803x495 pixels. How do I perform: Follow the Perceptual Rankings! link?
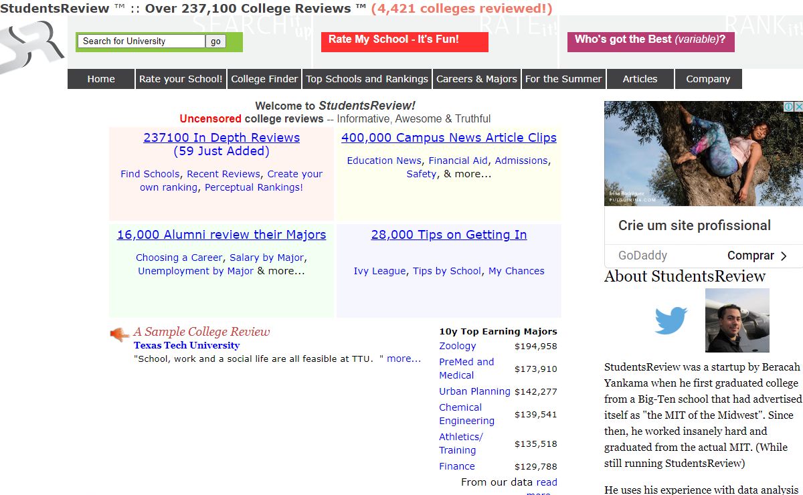254,187
